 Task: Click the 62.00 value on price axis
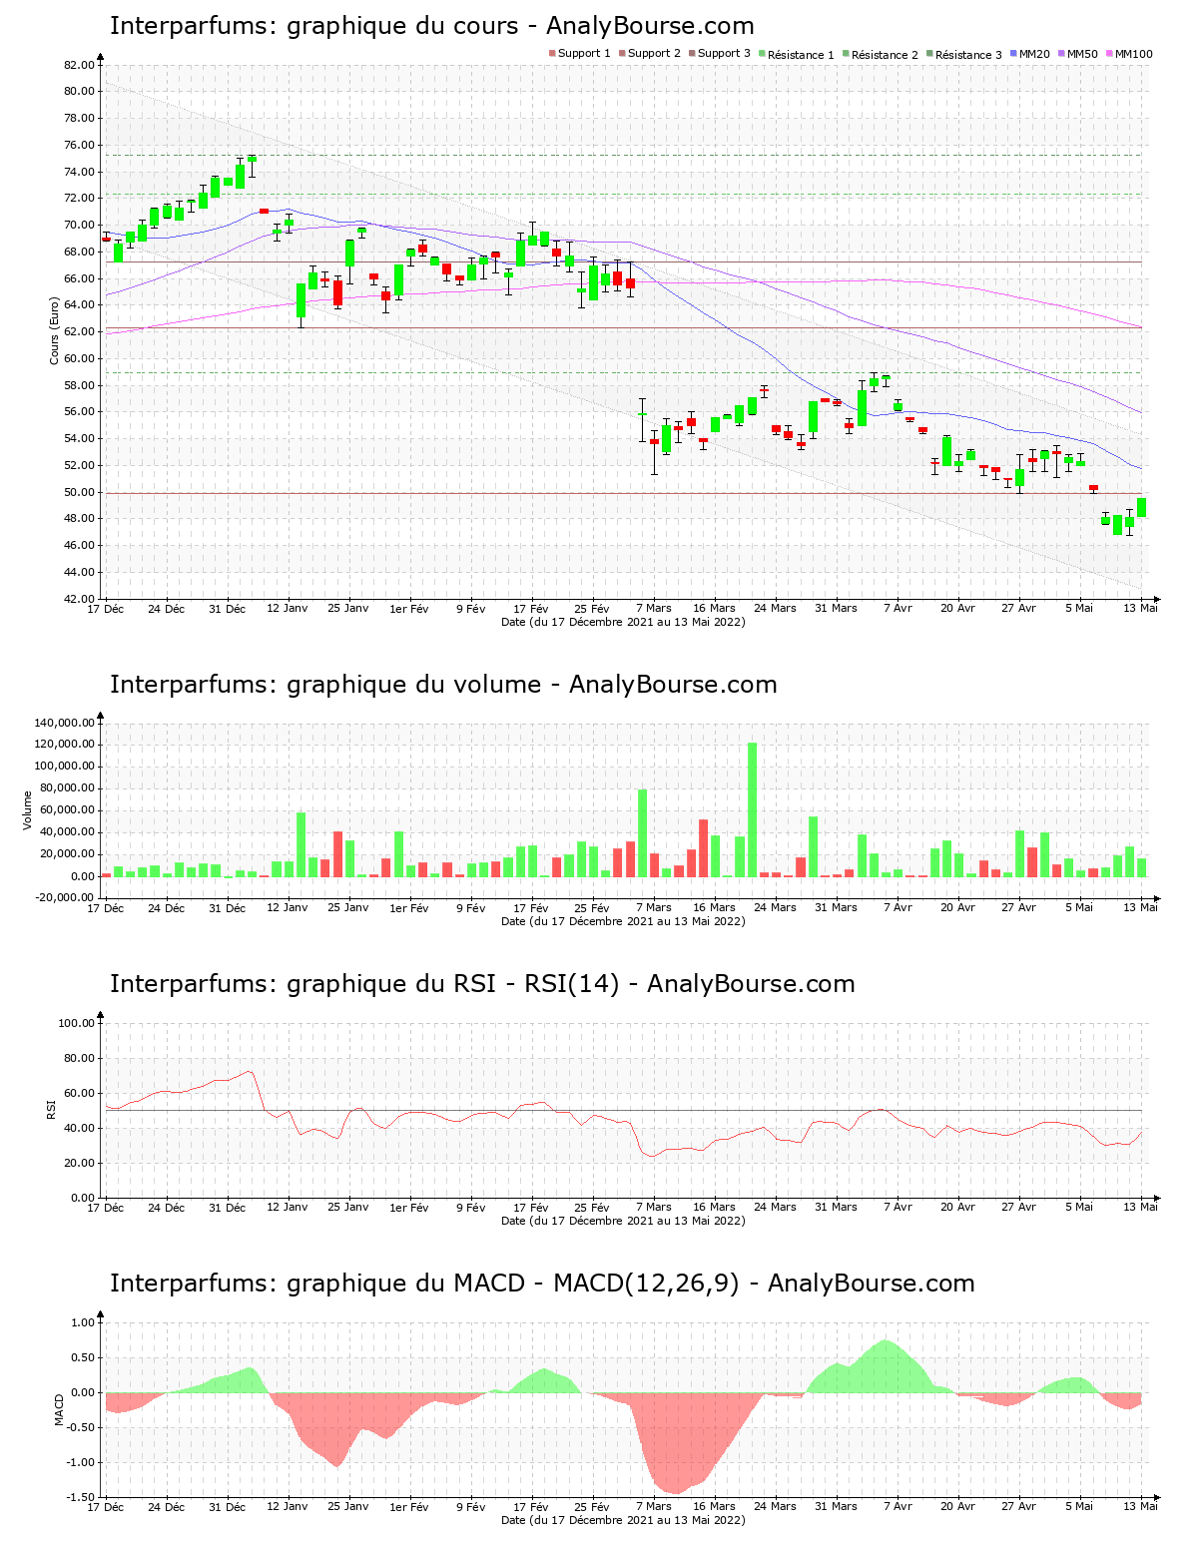(79, 331)
